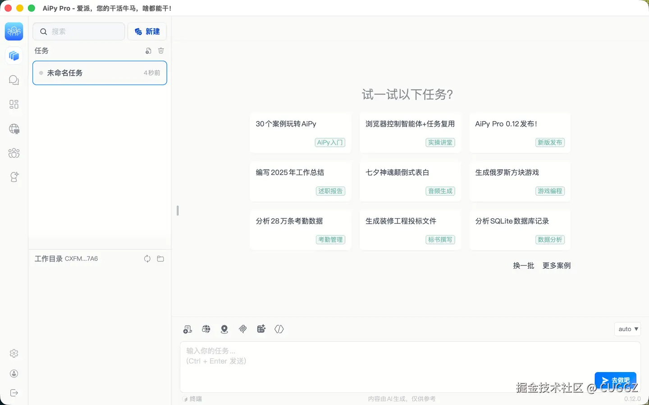Click the 工作目录 CXFM...7A6 label
The image size is (649, 405).
(66, 259)
